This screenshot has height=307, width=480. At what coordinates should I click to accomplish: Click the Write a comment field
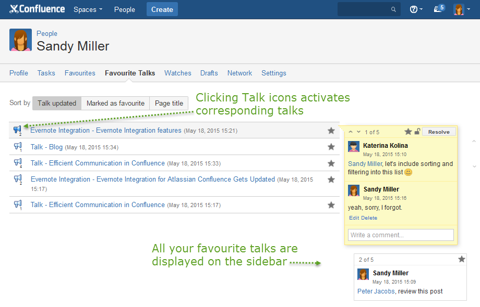coord(401,235)
